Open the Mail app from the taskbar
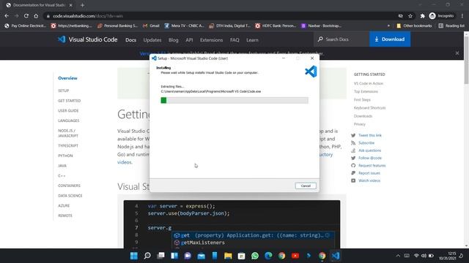This screenshot has width=469, height=263. 201,256
